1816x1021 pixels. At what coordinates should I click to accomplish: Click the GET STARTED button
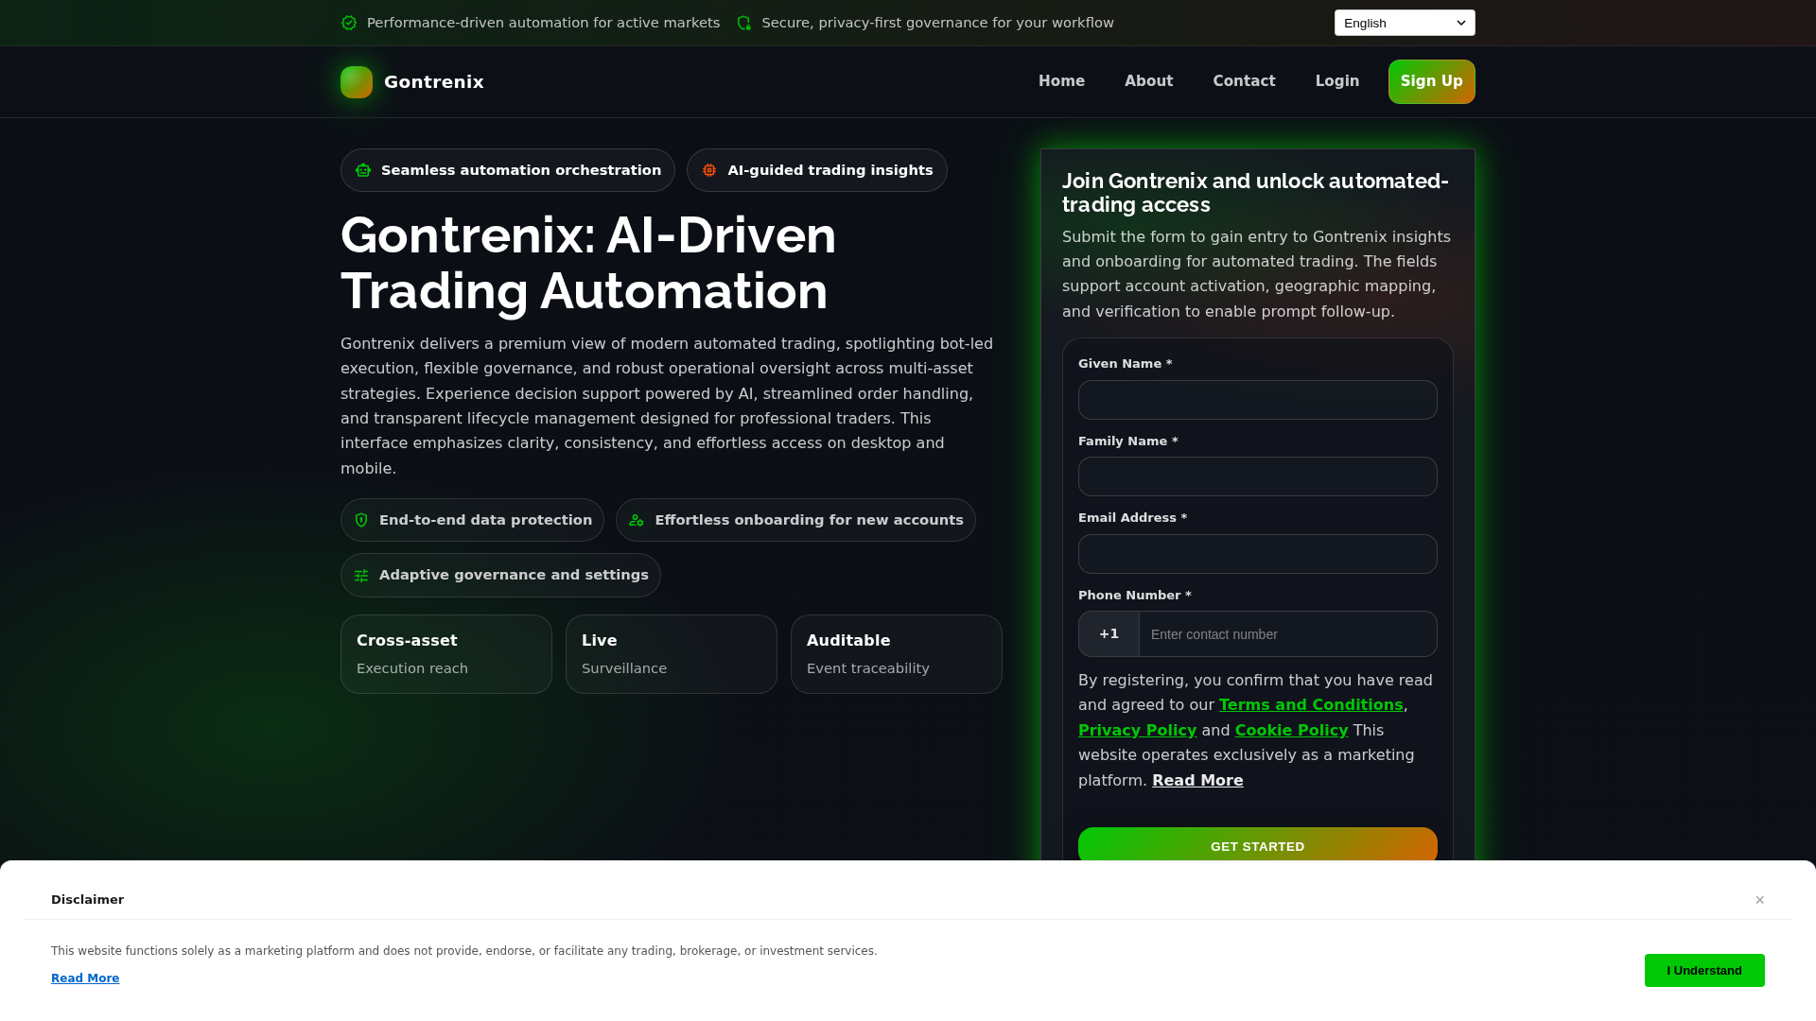coord(1258,846)
